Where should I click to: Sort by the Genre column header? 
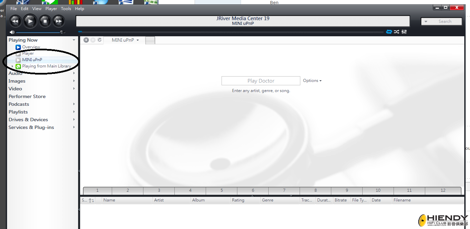coord(280,200)
